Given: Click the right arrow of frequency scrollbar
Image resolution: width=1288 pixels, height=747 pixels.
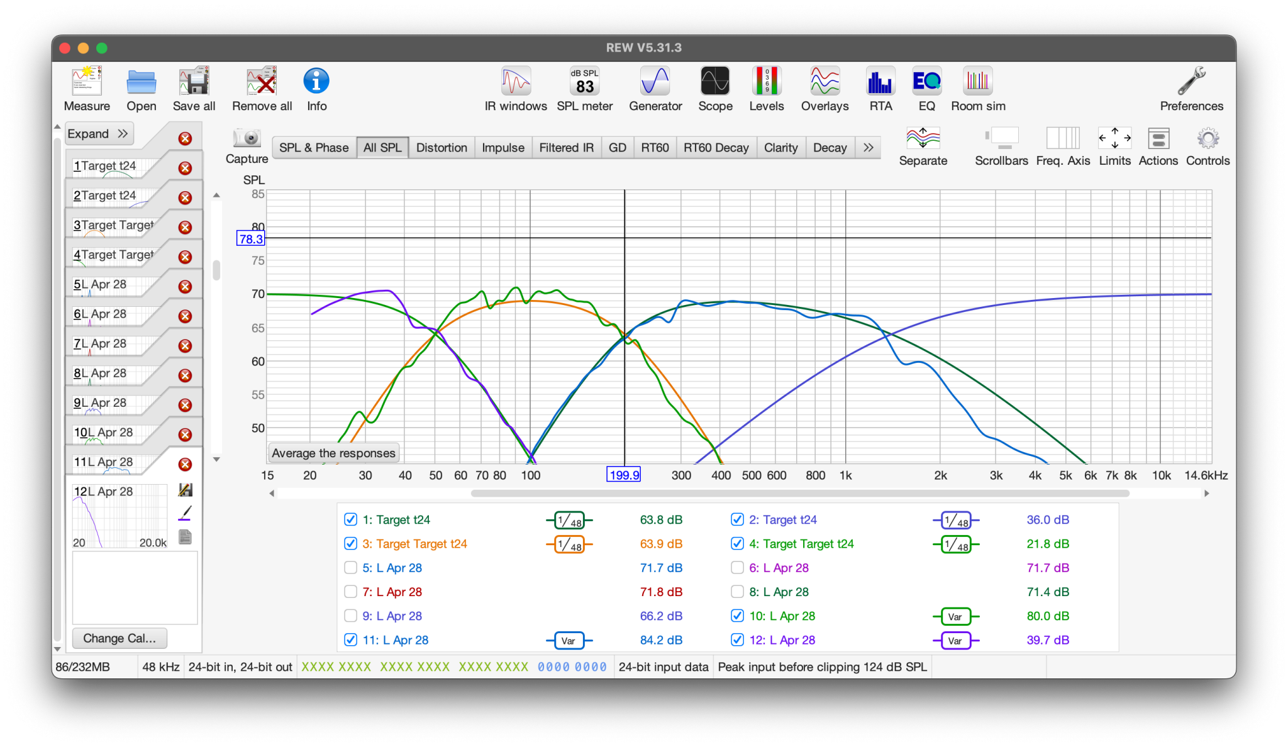Looking at the screenshot, I should click(1206, 494).
